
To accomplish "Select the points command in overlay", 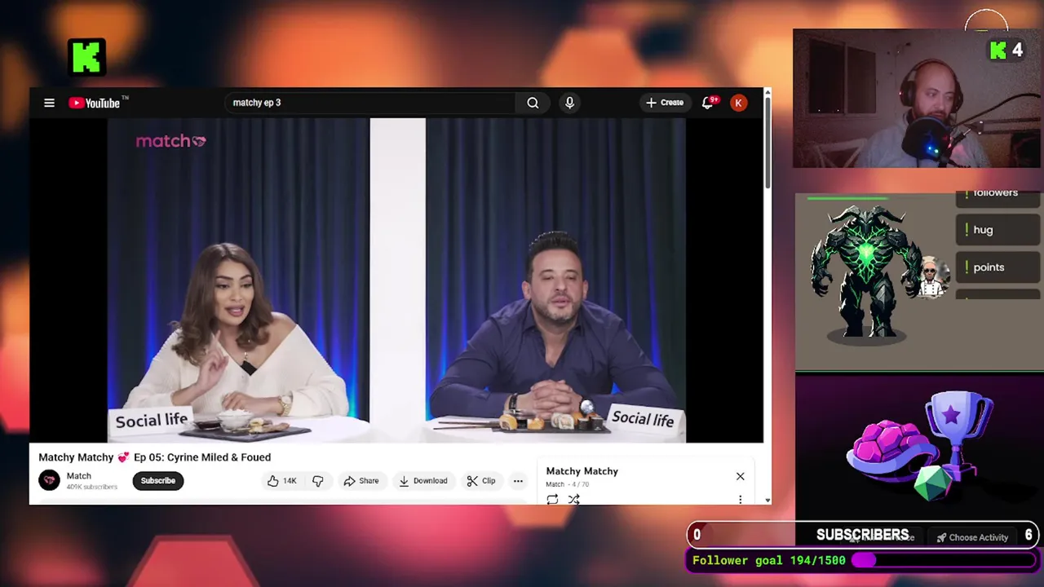I will pos(998,267).
